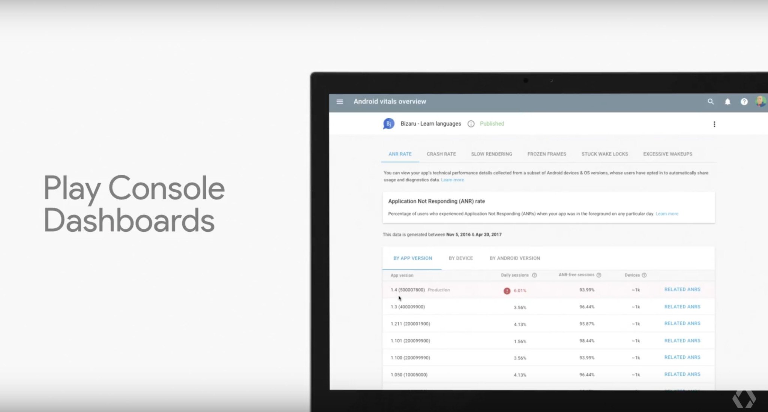Viewport: 768px width, 412px height.
Task: Select row 1.211 (200001900)
Action: (x=549, y=324)
